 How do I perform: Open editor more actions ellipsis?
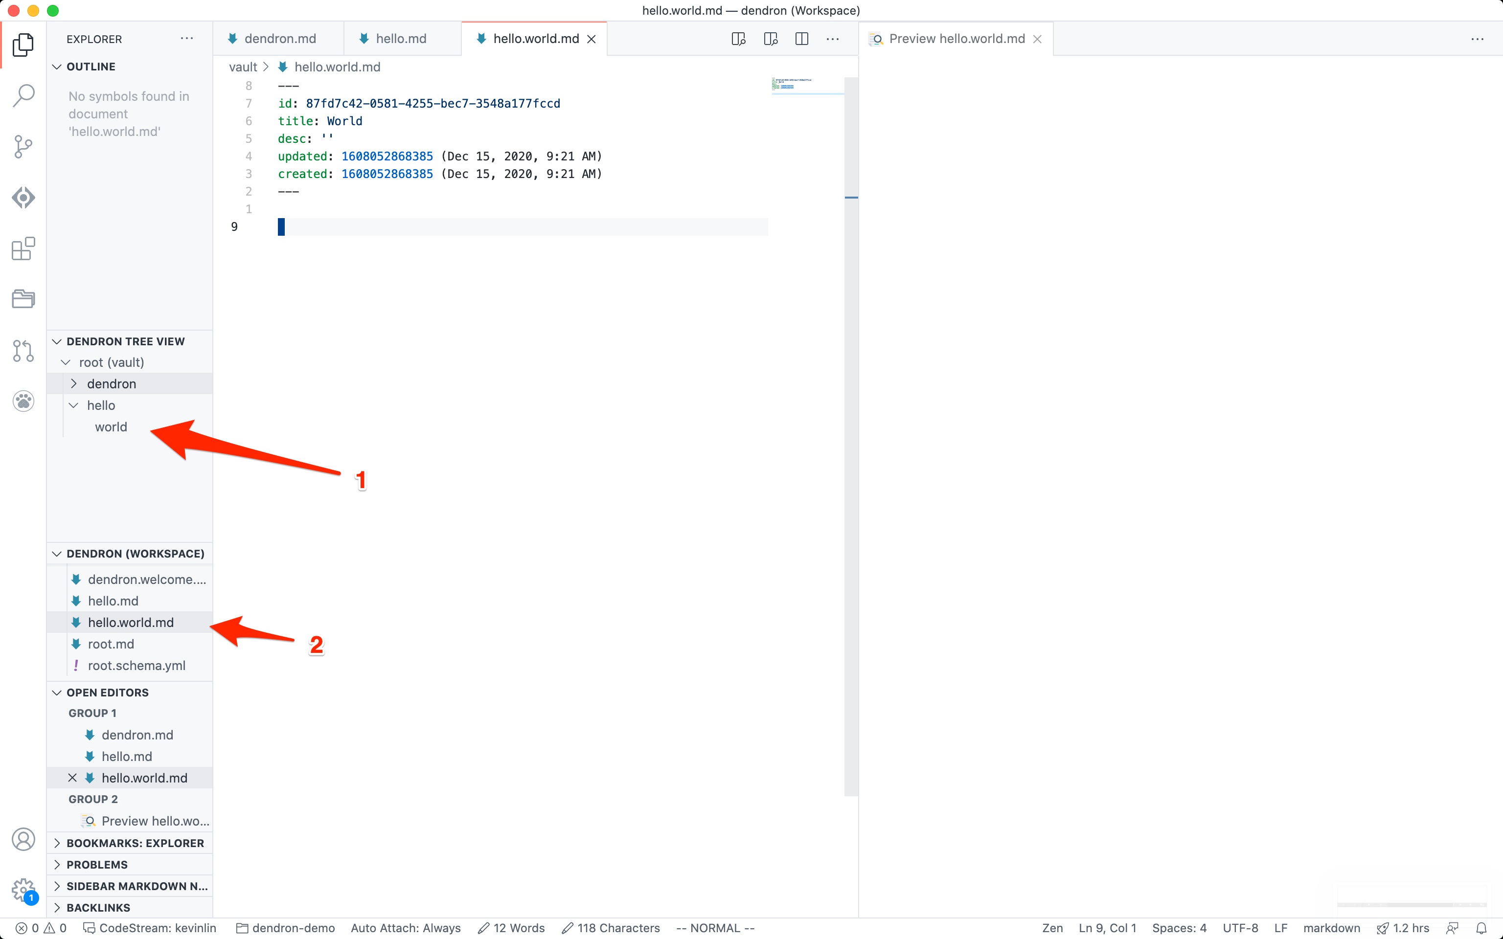click(833, 39)
